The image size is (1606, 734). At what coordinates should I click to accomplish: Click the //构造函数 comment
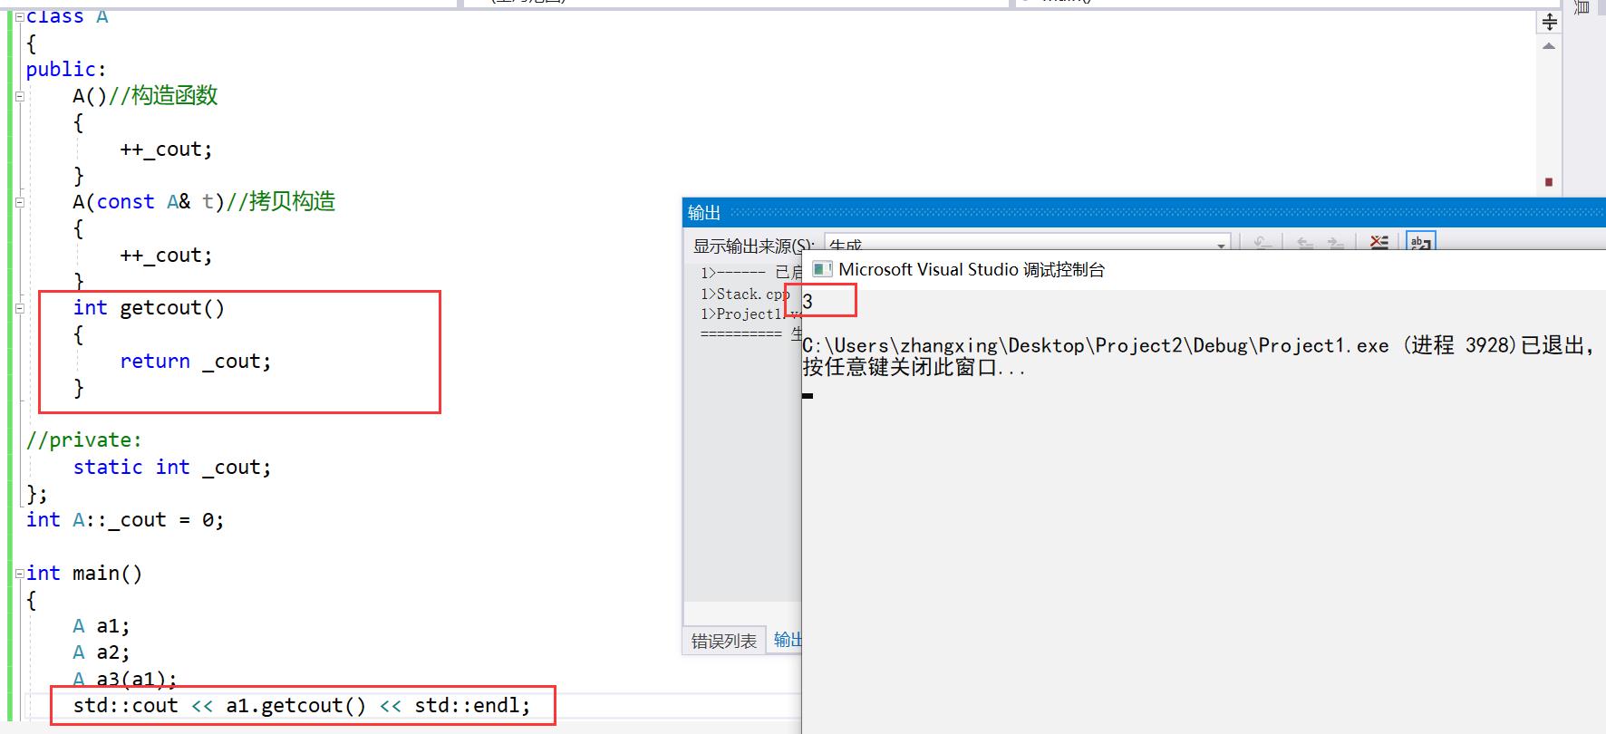click(163, 96)
